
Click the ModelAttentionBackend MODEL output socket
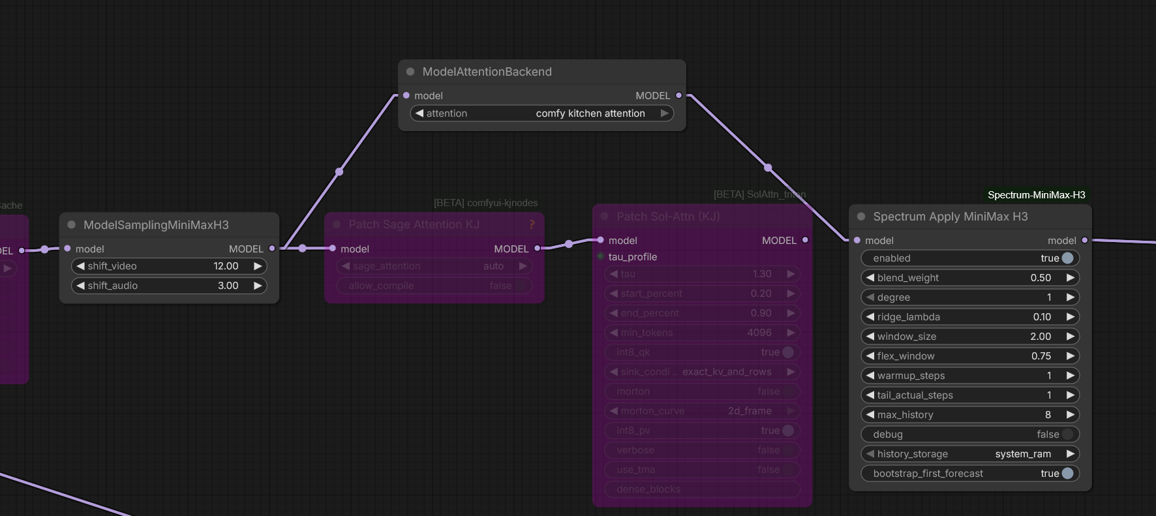click(678, 95)
